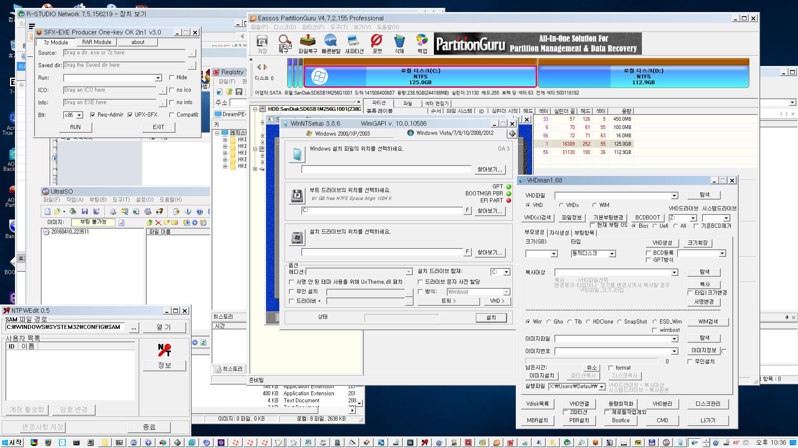Image resolution: width=798 pixels, height=448 pixels.
Task: Click the command prompt icon on taskbar
Action: point(76,443)
